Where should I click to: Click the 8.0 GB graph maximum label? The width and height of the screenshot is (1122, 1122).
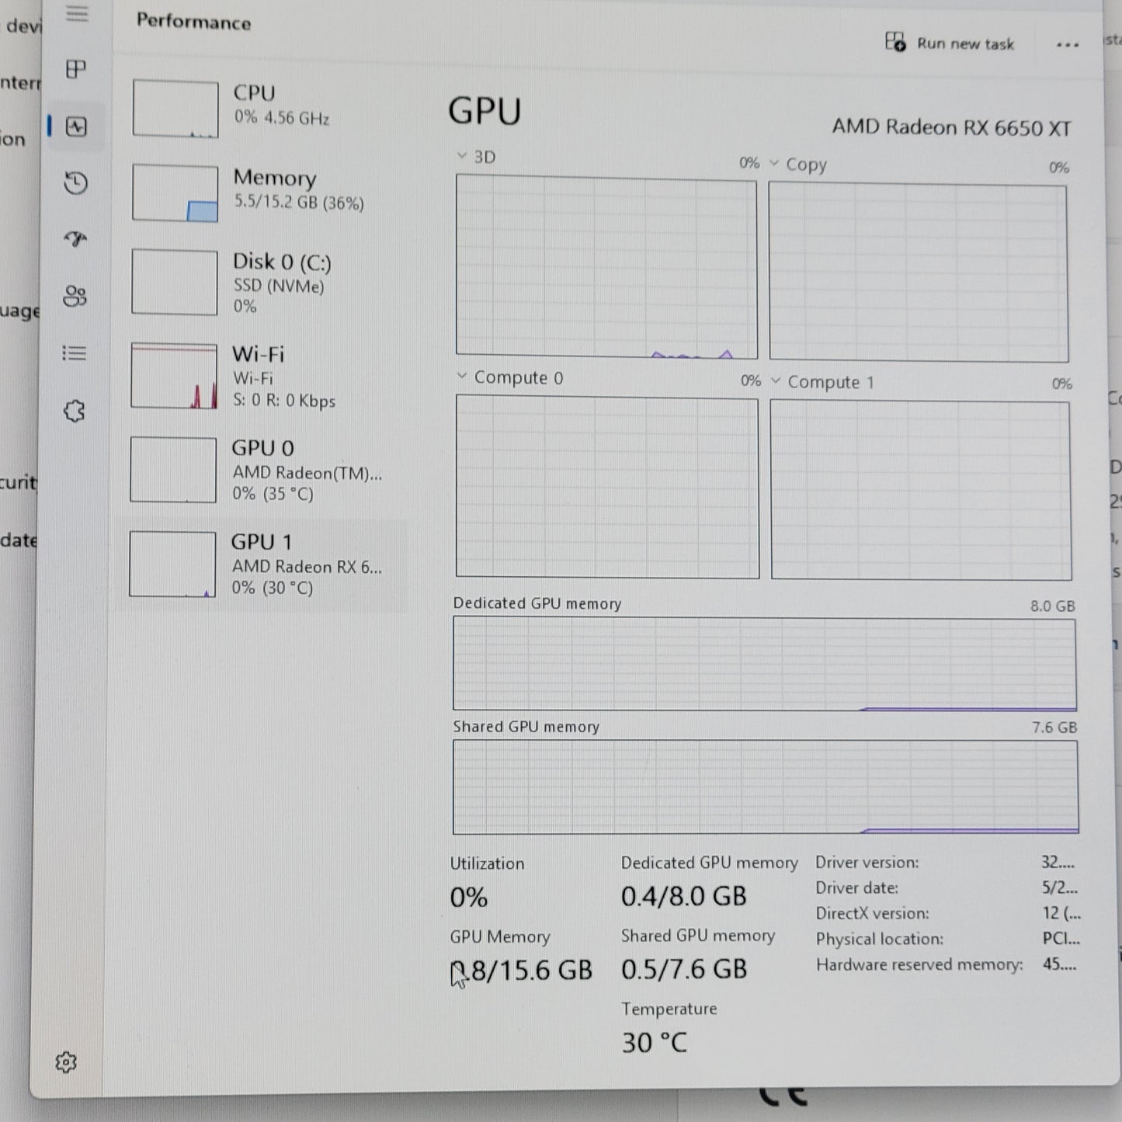click(x=1053, y=606)
